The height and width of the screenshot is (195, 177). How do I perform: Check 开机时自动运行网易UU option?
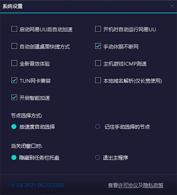[98, 29]
